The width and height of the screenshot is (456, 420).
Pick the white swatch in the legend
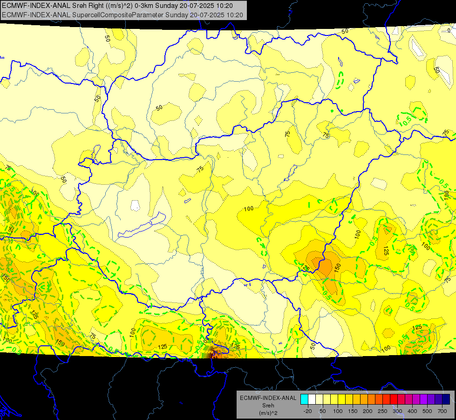click(312, 399)
